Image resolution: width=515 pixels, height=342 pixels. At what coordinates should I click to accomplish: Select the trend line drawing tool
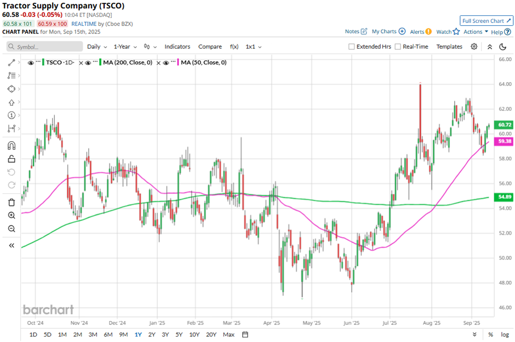[12, 62]
